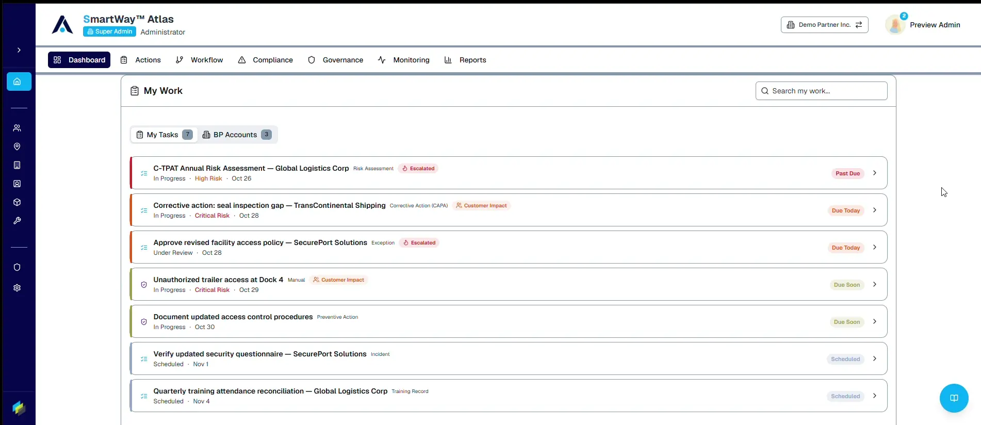Click the 'Under Review' status text
The height and width of the screenshot is (425, 981).
(x=173, y=253)
